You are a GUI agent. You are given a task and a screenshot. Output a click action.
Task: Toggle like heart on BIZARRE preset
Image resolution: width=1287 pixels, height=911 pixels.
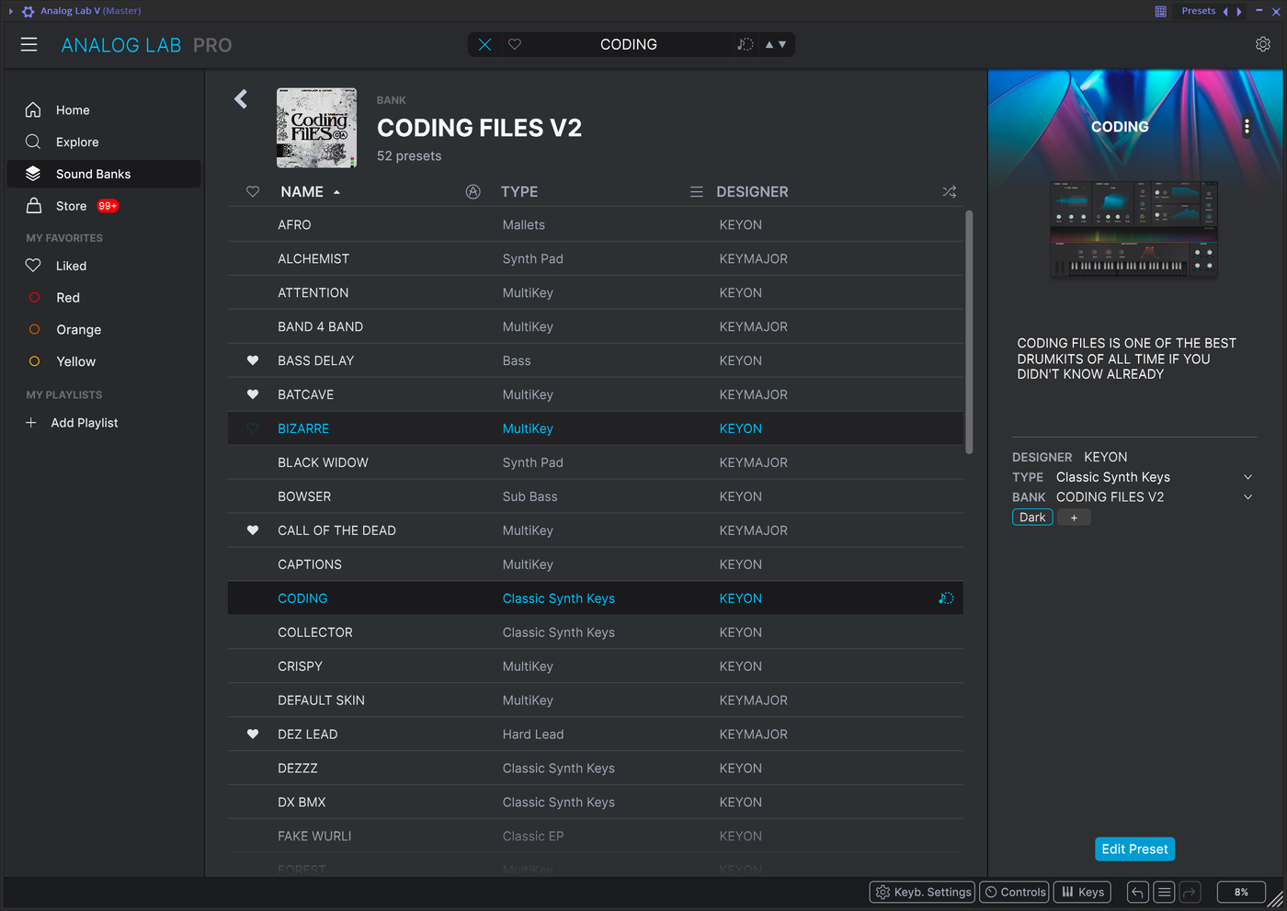pyautogui.click(x=253, y=428)
